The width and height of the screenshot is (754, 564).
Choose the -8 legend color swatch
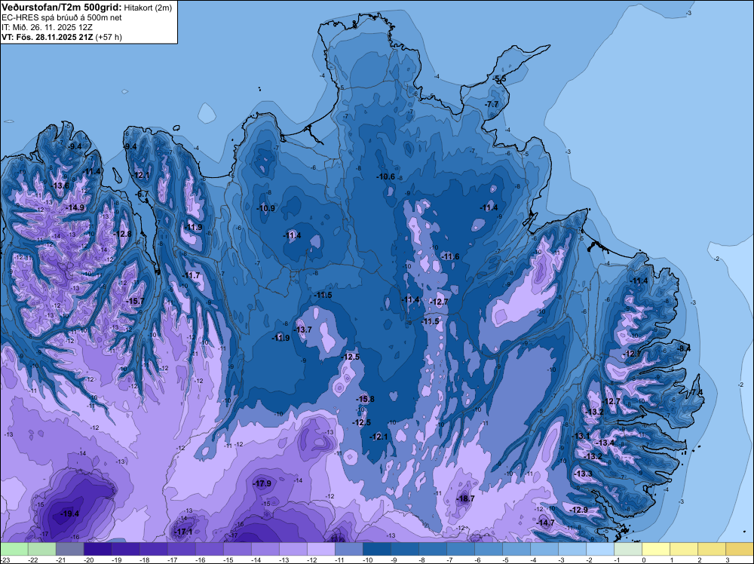point(432,549)
